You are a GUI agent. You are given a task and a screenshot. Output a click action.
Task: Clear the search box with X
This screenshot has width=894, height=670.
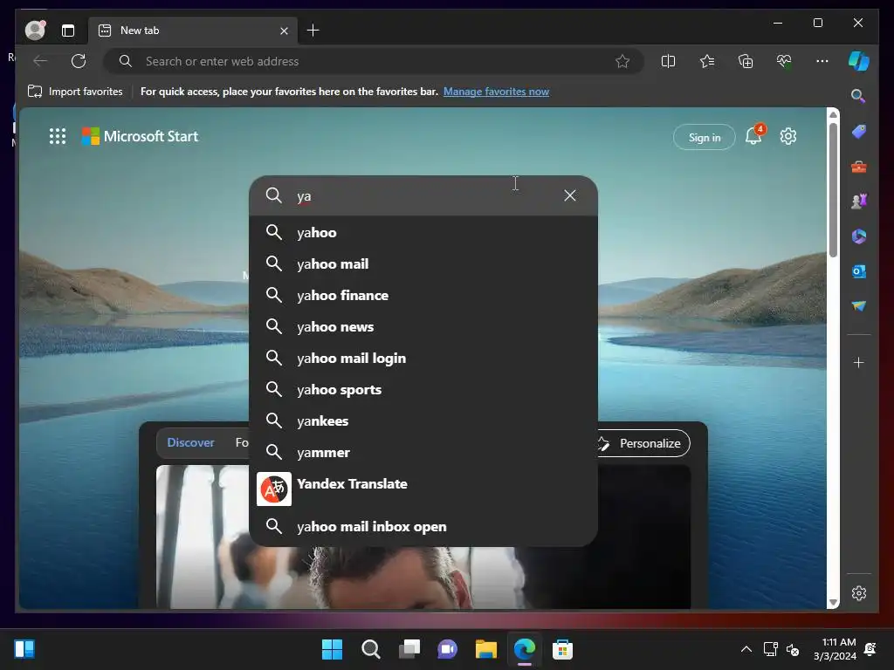tap(569, 195)
